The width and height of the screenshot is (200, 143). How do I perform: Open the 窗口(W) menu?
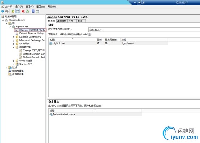(x=40, y=6)
